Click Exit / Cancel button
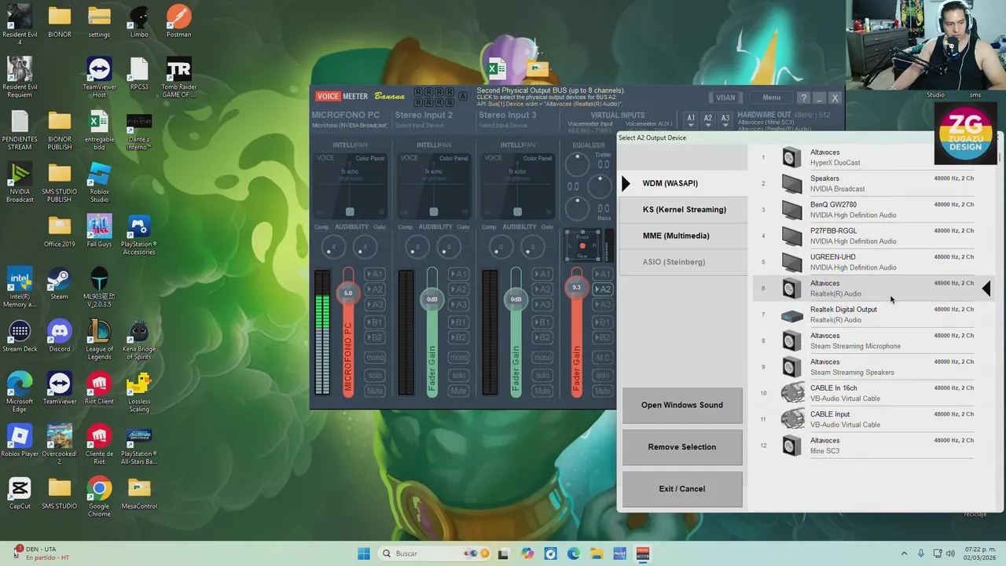1006x566 pixels. pyautogui.click(x=682, y=488)
